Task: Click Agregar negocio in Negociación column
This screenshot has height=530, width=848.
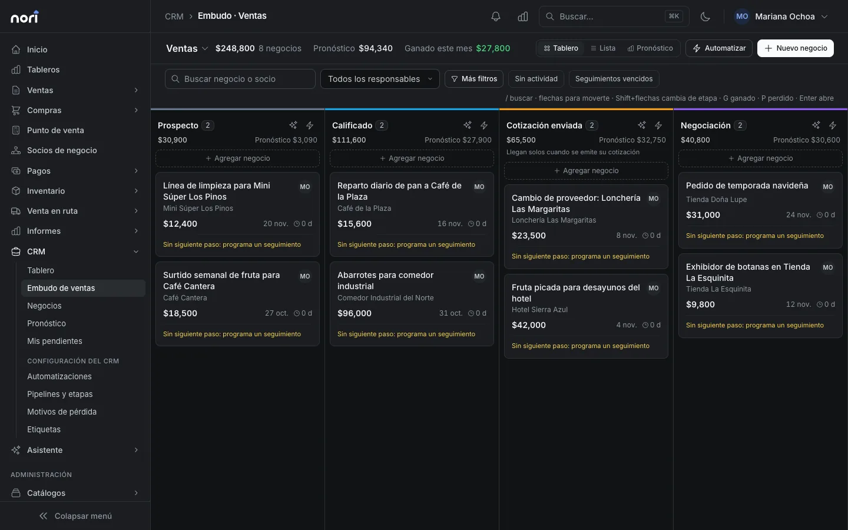Action: click(x=760, y=158)
